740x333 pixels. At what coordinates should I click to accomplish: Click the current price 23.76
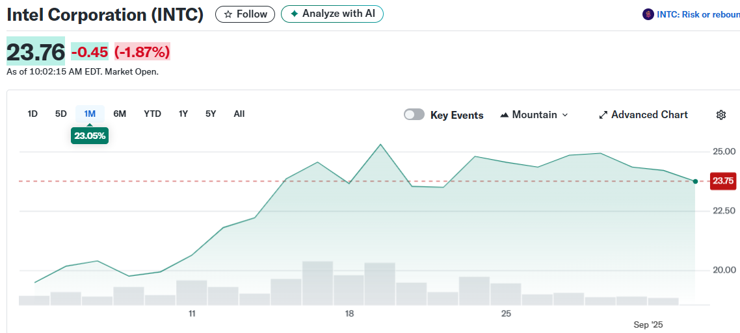(x=36, y=51)
